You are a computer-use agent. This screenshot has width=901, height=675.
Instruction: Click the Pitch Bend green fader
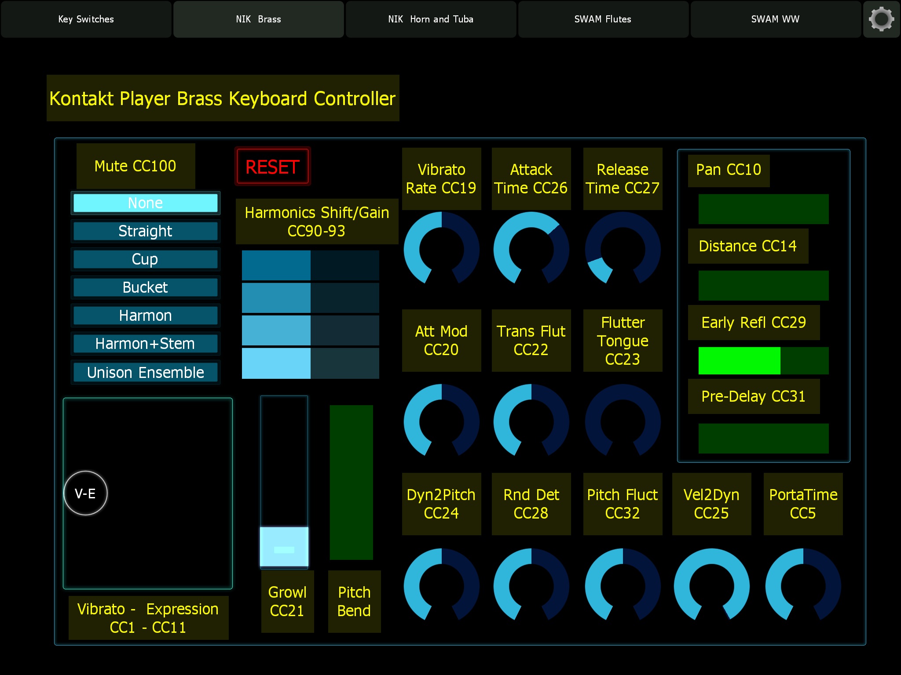(x=352, y=482)
